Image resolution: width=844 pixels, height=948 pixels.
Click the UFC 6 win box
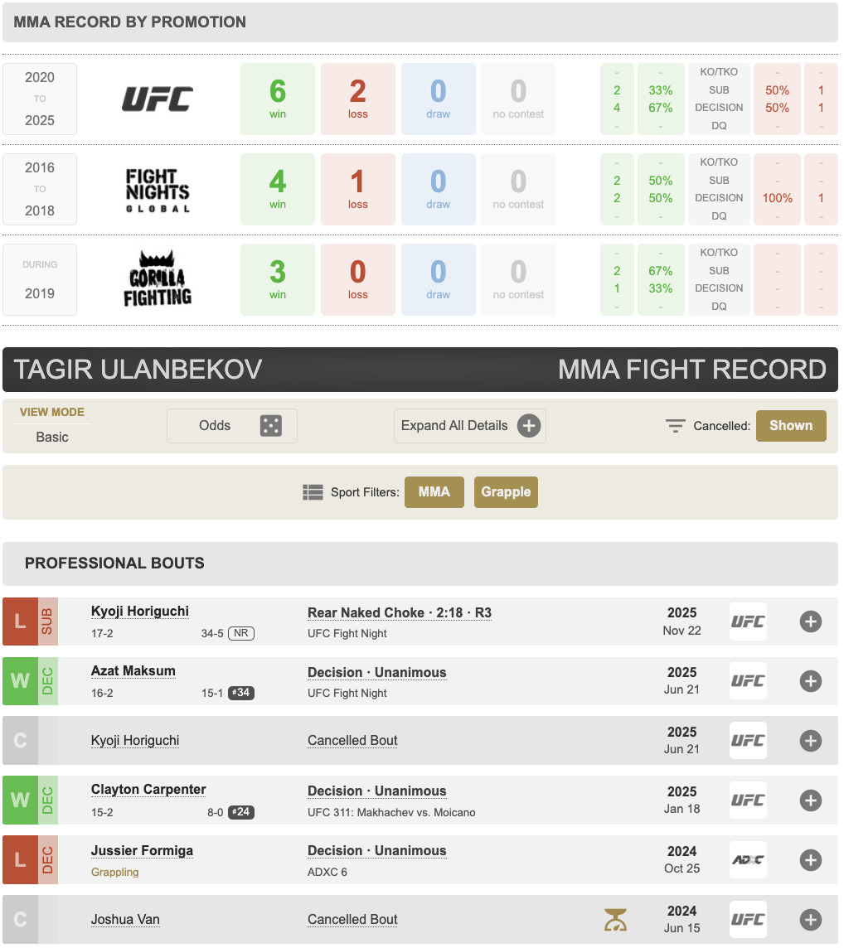click(x=278, y=99)
